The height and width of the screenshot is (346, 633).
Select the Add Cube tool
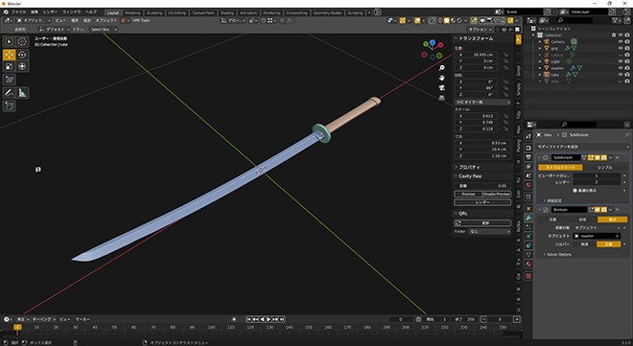pyautogui.click(x=9, y=106)
